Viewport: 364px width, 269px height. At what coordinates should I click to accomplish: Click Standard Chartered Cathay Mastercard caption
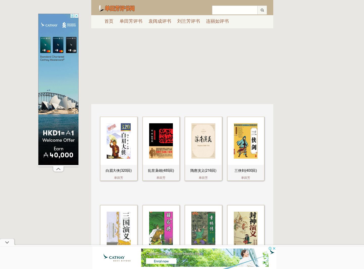pyautogui.click(x=52, y=58)
